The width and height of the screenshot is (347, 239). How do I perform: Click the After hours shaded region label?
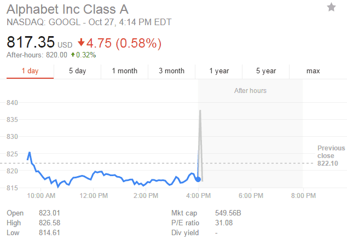(x=250, y=90)
